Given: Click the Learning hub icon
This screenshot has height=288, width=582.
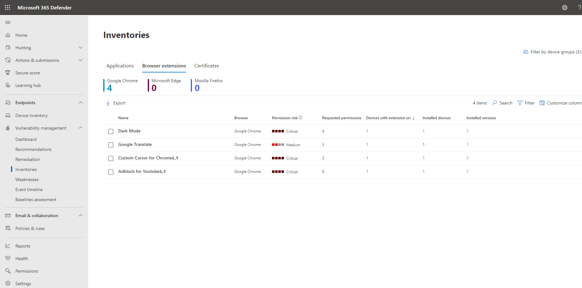Looking at the screenshot, I should pyautogui.click(x=8, y=85).
